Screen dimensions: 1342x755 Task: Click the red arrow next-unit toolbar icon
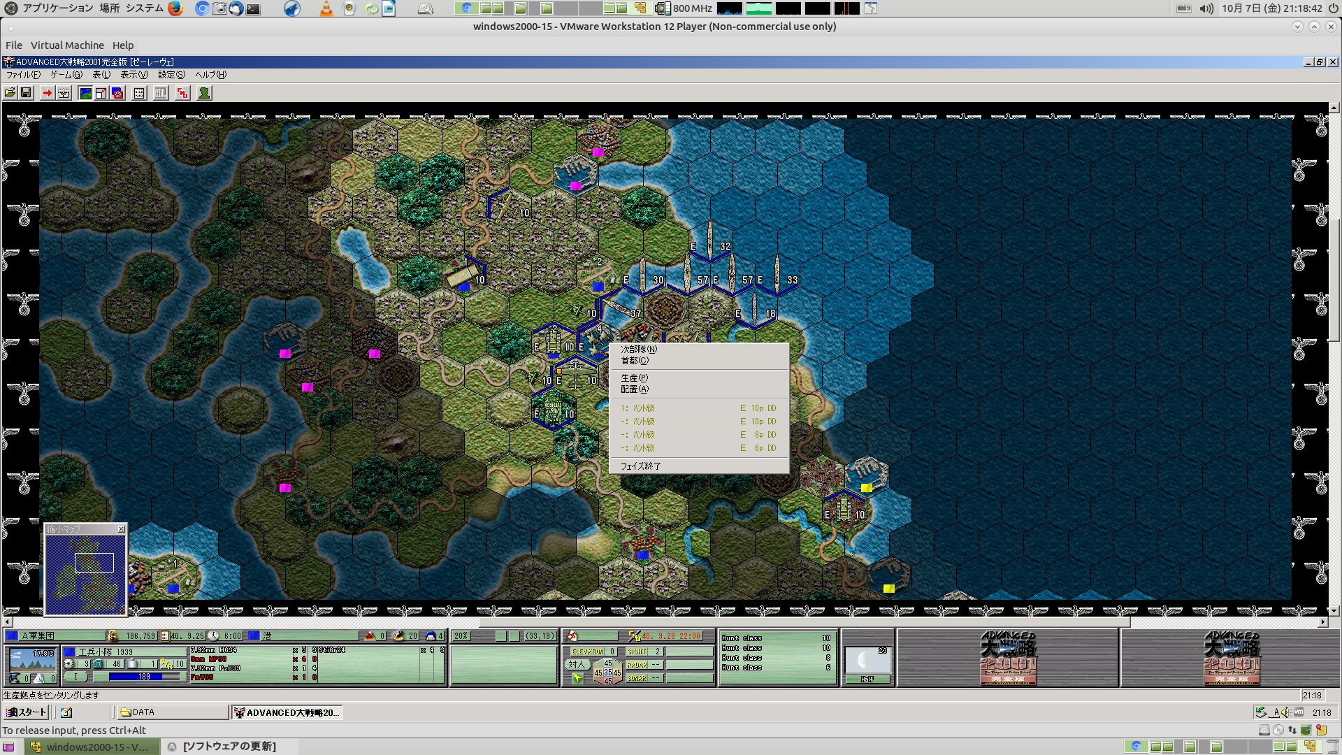[48, 93]
